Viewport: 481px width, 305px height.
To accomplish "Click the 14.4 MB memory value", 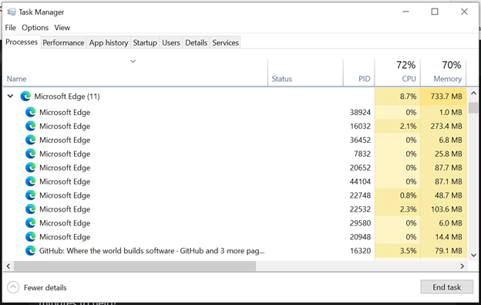I will click(x=448, y=237).
